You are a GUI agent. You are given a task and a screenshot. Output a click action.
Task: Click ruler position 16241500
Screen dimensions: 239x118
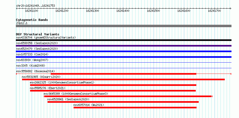153,11
